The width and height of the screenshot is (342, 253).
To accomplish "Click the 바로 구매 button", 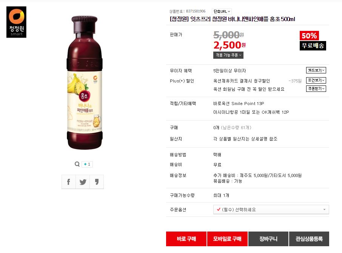I will click(x=186, y=239).
